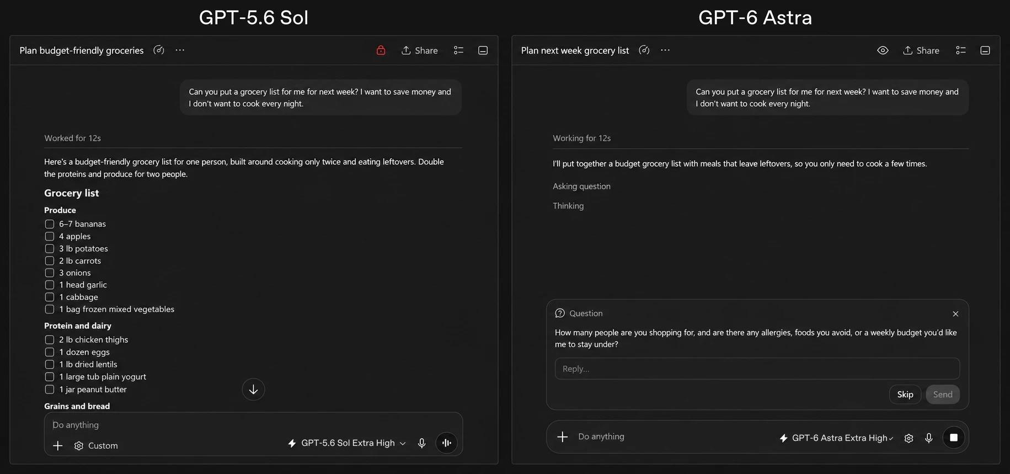Open the GPT-5.6 Sol Extra High model dropdown
The image size is (1010, 474).
click(347, 443)
